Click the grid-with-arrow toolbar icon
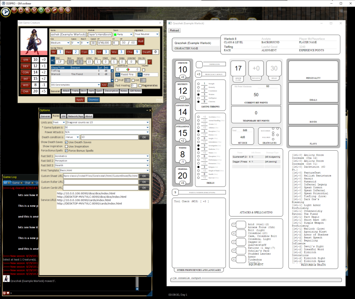This screenshot has height=299, width=355. (28, 10)
